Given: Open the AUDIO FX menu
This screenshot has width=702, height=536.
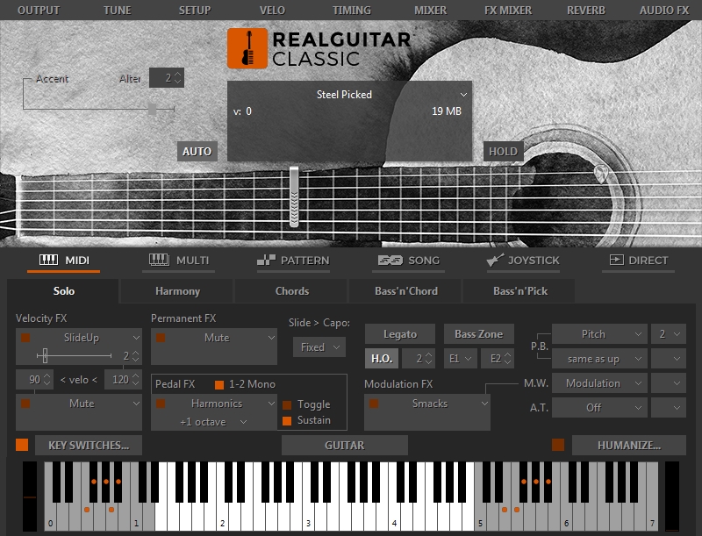Looking at the screenshot, I should [x=664, y=10].
